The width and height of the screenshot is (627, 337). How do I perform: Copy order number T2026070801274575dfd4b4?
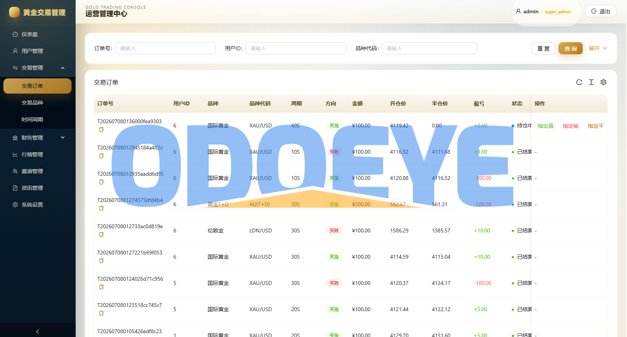point(102,208)
